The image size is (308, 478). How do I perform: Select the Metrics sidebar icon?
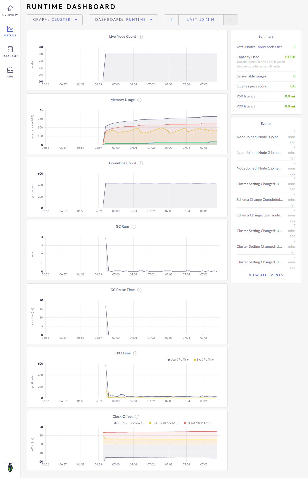point(10,29)
